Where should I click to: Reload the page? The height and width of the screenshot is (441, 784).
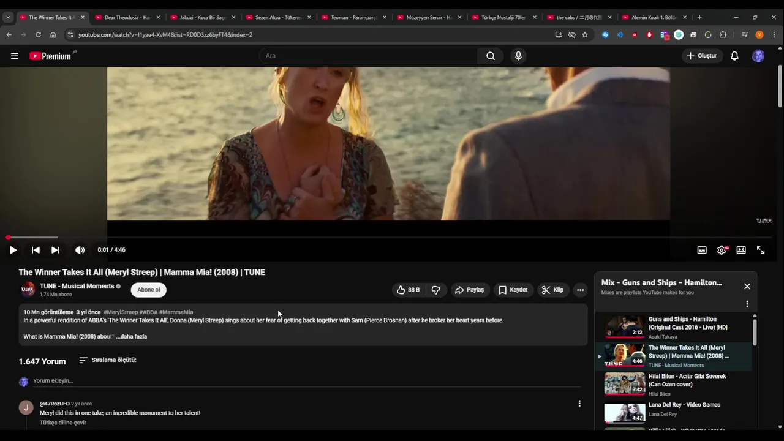click(x=38, y=35)
